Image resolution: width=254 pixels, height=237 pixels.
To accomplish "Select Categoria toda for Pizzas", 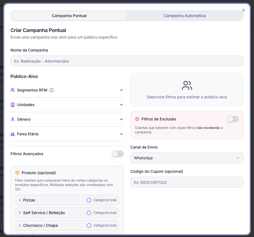I will (89, 200).
